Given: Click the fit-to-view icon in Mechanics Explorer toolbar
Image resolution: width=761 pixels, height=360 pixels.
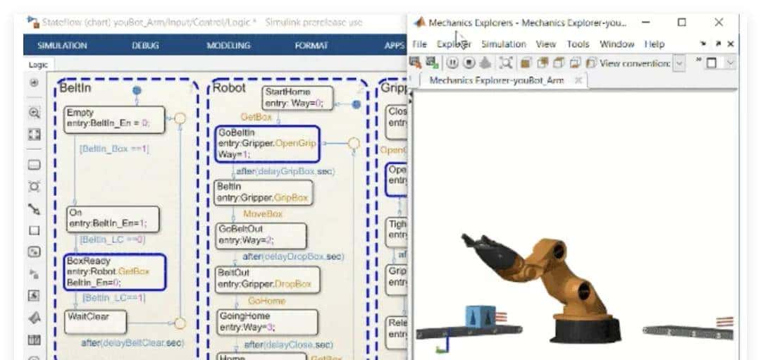Looking at the screenshot, I should click(505, 63).
